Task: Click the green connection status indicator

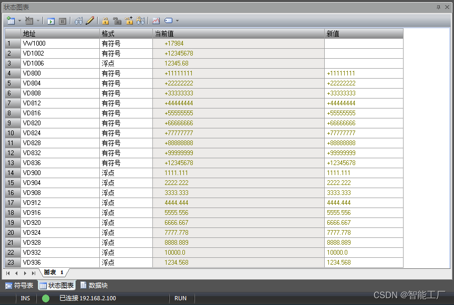Action: 46,298
